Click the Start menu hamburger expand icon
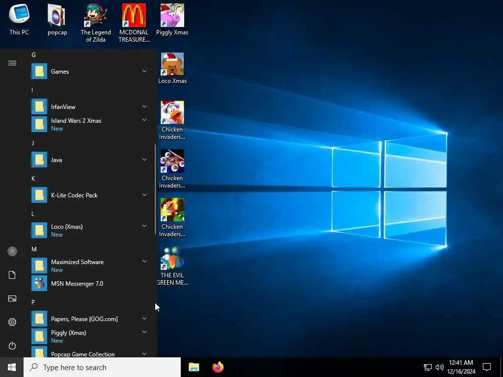This screenshot has height=377, width=503. pyautogui.click(x=12, y=63)
